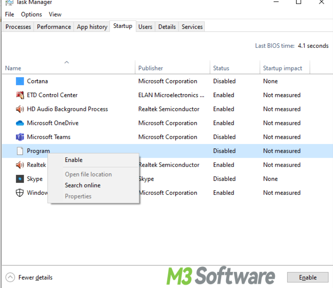
Task: Click the blank file icon for Program
Action: [x=20, y=151]
